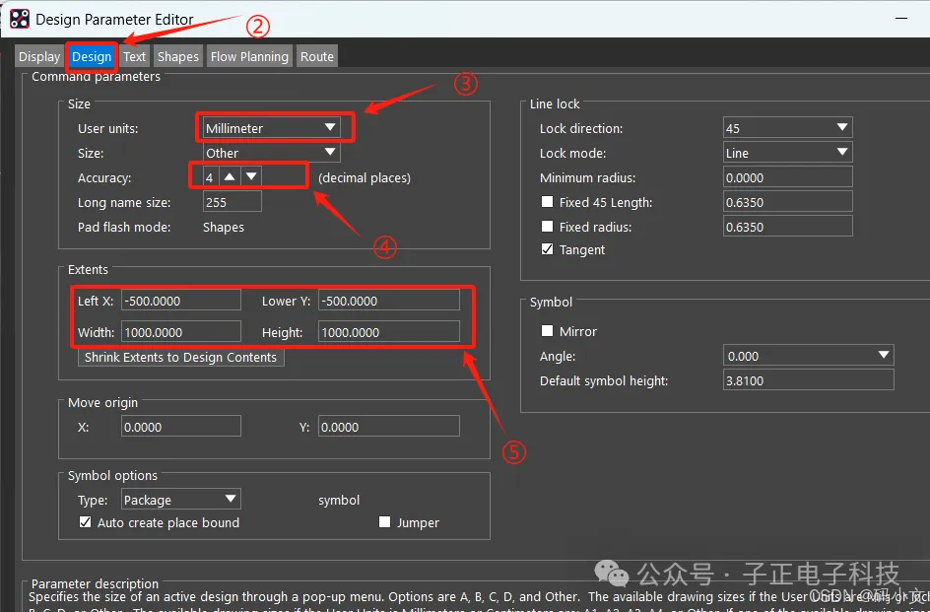Switch to the Display tab
This screenshot has width=930, height=612.
pyautogui.click(x=39, y=56)
